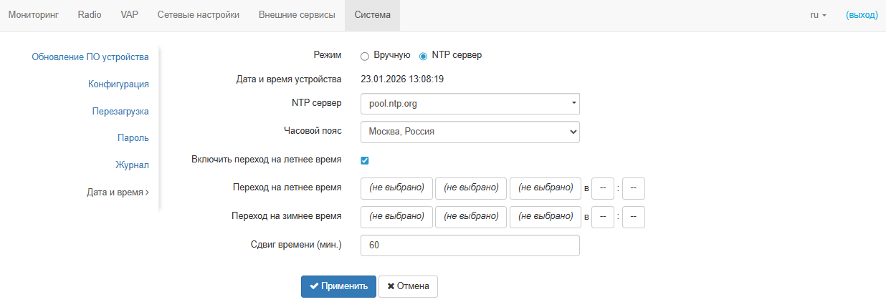Click the (выход) logout link
The width and height of the screenshot is (886, 307).
point(862,15)
